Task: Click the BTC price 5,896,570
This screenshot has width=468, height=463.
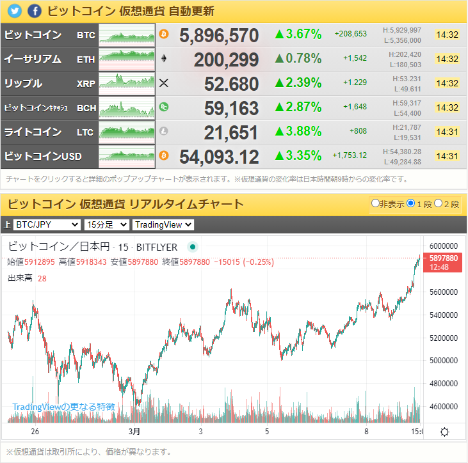Action: click(219, 35)
